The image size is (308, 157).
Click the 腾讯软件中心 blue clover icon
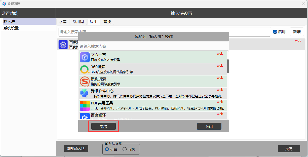click(85, 94)
